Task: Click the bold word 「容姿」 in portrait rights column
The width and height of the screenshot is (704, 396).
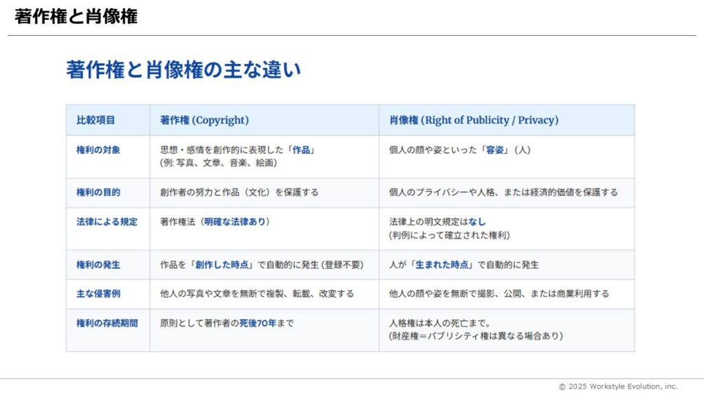Action: click(x=495, y=150)
